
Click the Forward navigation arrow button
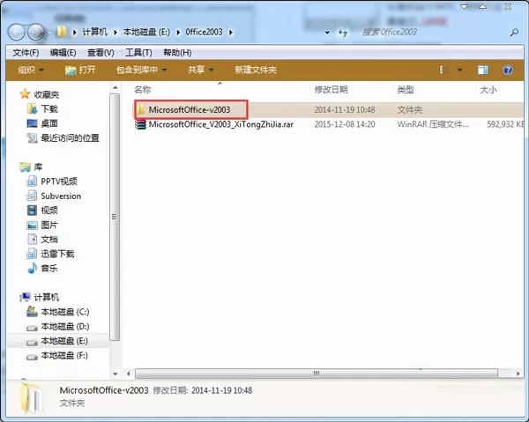click(36, 33)
